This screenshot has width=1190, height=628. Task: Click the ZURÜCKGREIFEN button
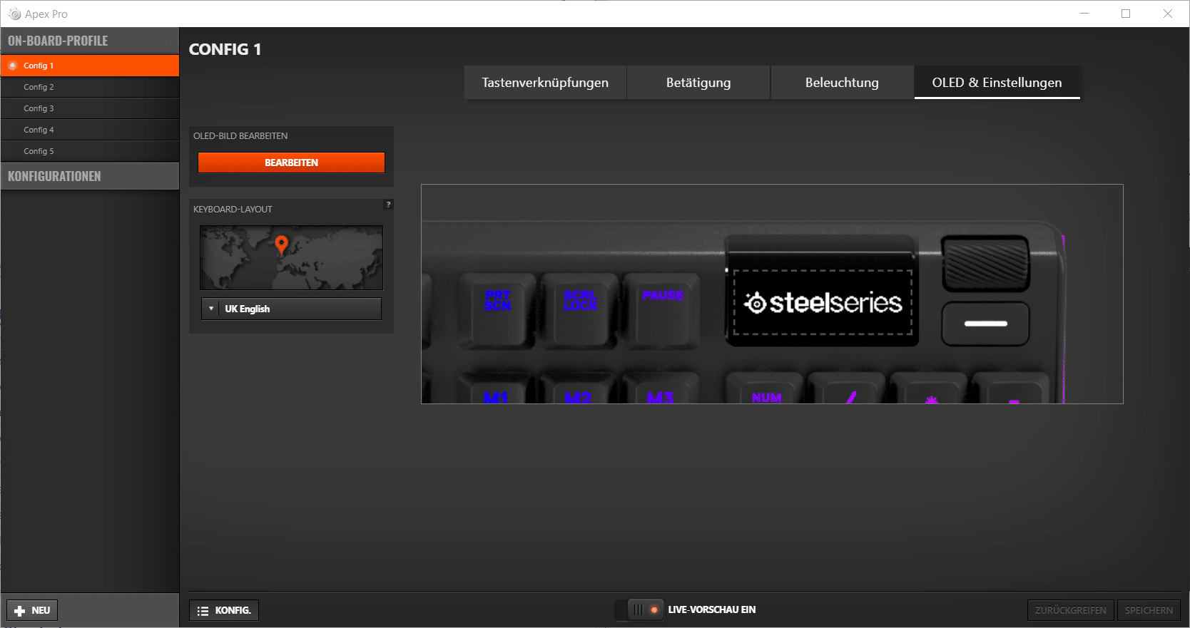pyautogui.click(x=1070, y=610)
